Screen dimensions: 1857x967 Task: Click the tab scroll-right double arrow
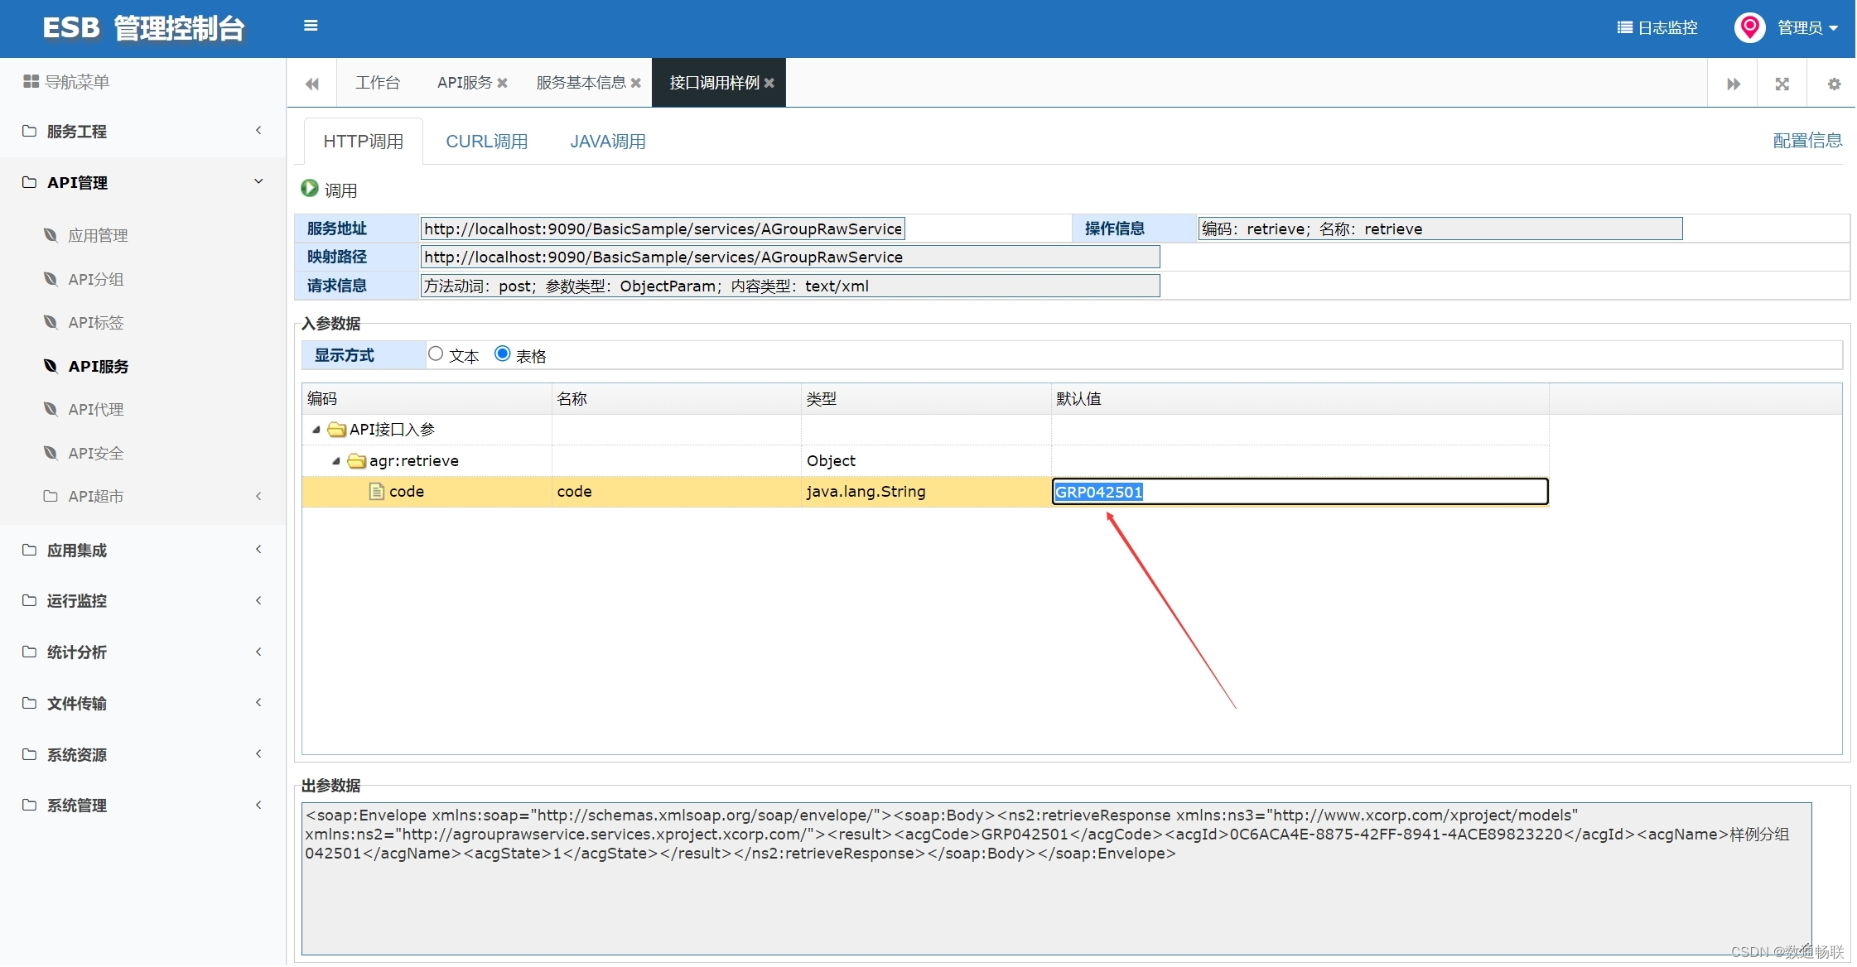(x=1733, y=84)
